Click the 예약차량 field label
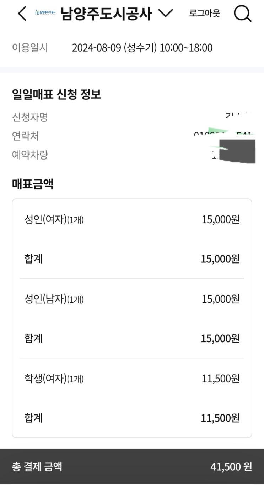 30,155
